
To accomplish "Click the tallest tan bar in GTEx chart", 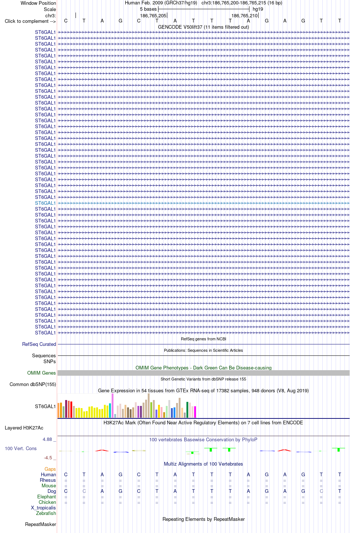I will click(x=148, y=406).
